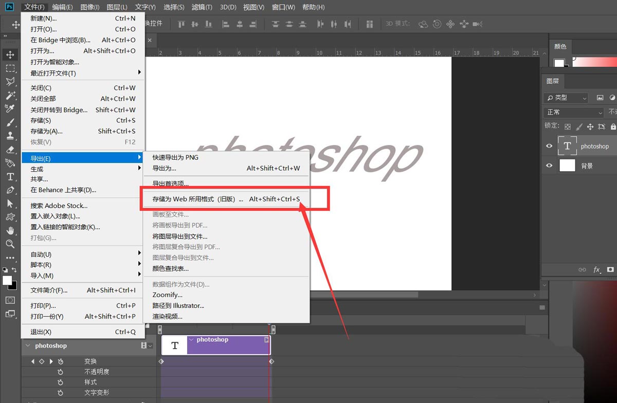Select the Move tool in the toolbox
617x403 pixels.
(10, 54)
